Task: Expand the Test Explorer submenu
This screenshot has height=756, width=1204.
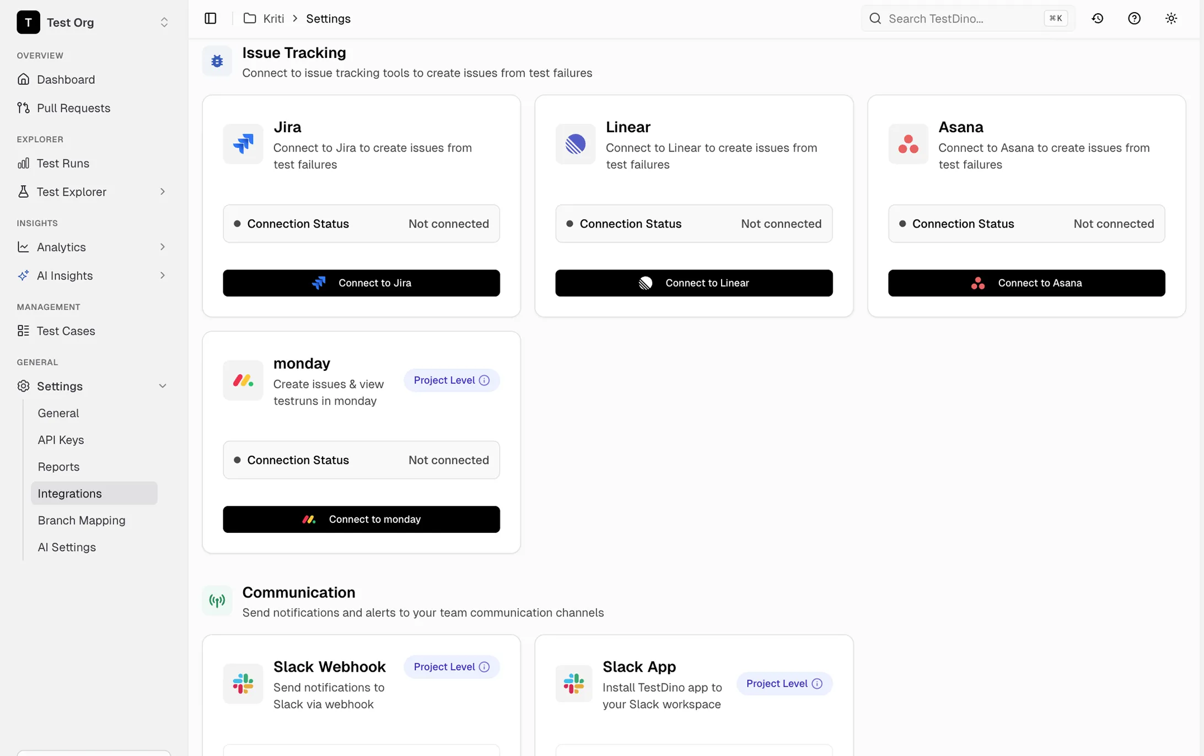Action: tap(163, 192)
